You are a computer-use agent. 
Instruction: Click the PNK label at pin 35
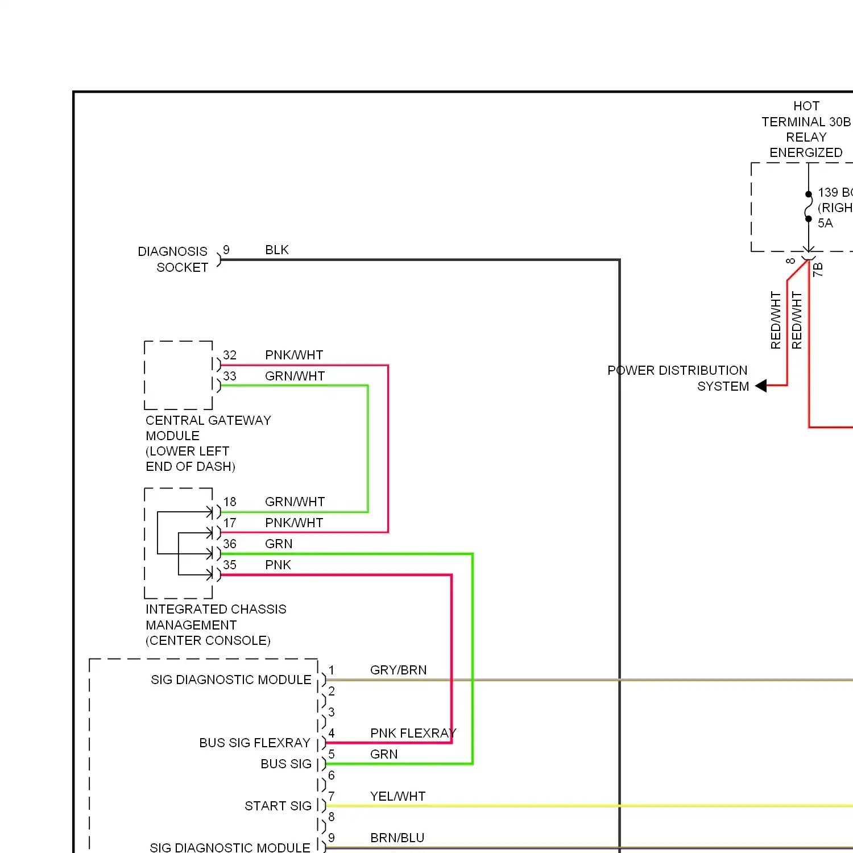[278, 565]
